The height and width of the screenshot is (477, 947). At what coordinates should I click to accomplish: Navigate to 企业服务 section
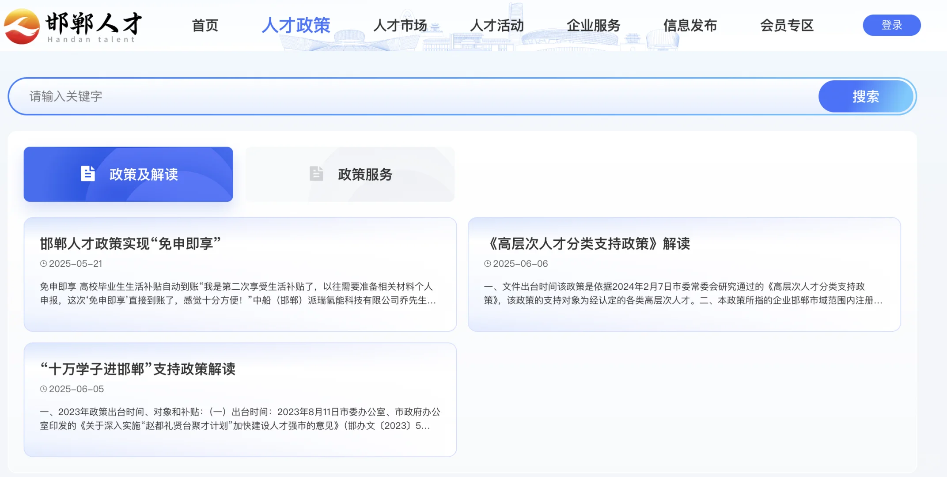(x=593, y=26)
